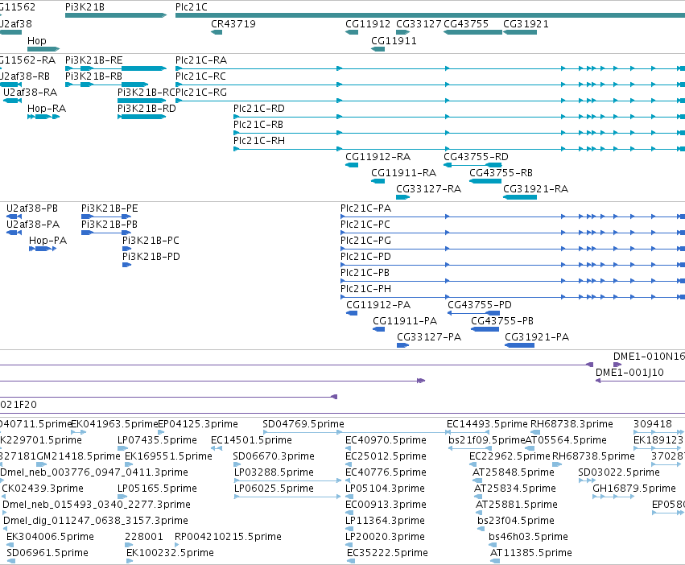This screenshot has height=565, width=685.
Task: Click the EC40970.5prime EST label
Action: point(386,440)
